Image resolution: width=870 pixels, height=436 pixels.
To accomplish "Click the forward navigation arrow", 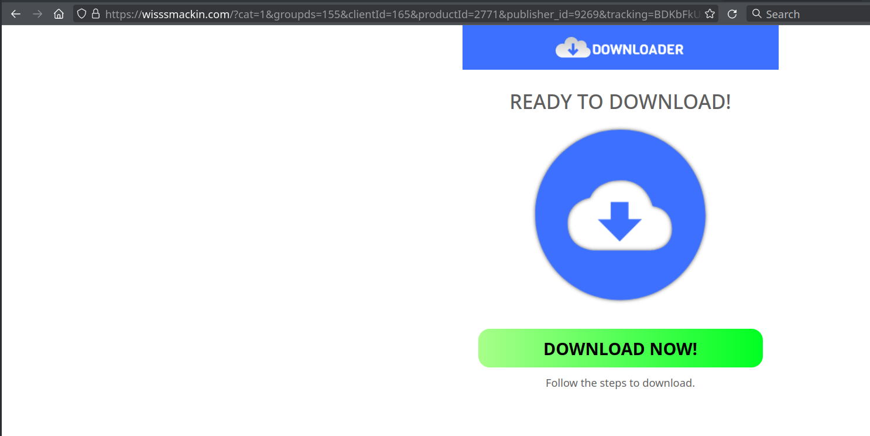I will tap(37, 14).
